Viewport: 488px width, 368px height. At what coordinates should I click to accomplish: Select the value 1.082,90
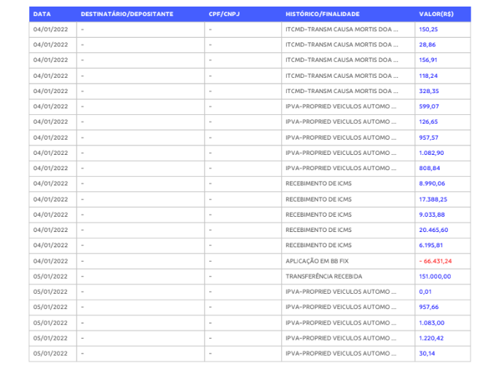point(431,153)
